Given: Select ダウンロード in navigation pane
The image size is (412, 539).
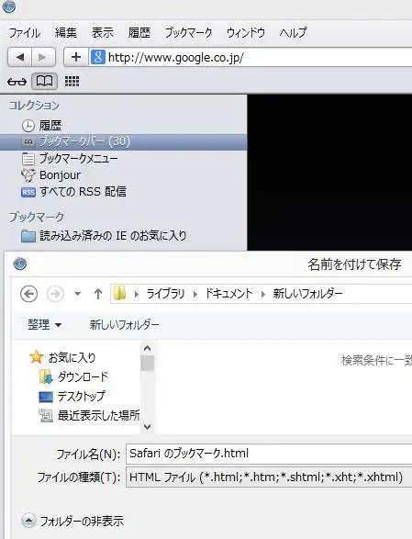Looking at the screenshot, I should 83,377.
